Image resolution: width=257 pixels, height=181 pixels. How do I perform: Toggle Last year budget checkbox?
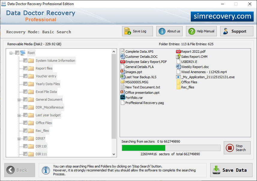pyautogui.click(x=25, y=115)
